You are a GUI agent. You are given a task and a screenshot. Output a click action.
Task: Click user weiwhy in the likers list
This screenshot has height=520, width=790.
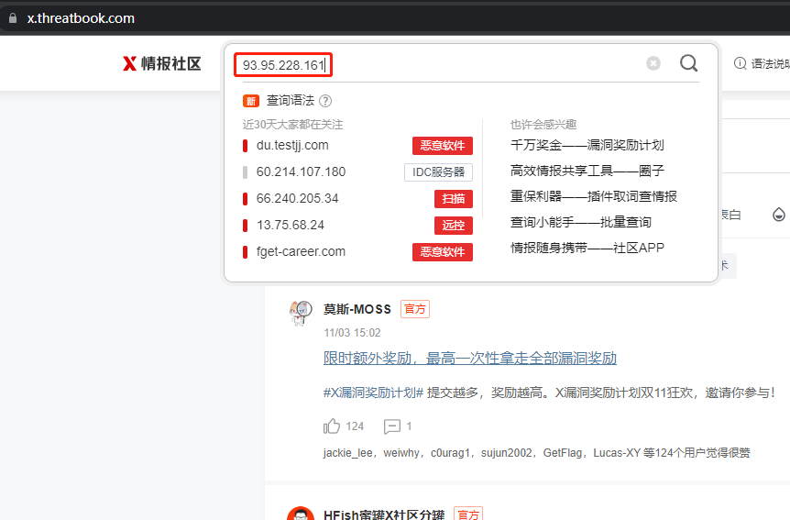point(401,453)
